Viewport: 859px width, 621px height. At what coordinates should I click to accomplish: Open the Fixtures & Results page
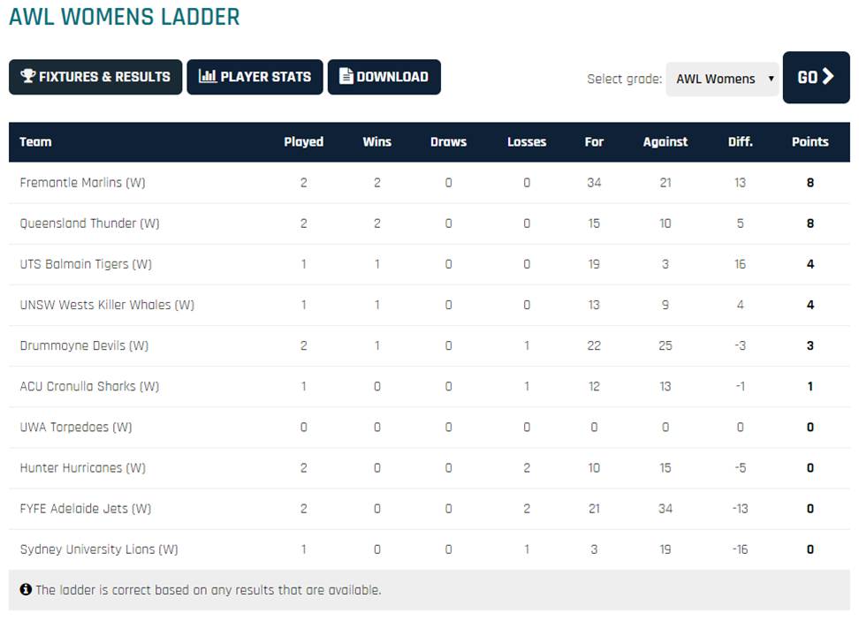point(95,77)
